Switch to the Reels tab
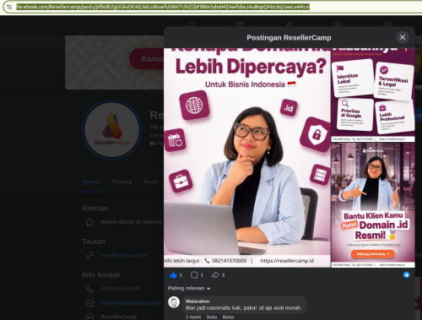422x320 pixels. [x=150, y=182]
